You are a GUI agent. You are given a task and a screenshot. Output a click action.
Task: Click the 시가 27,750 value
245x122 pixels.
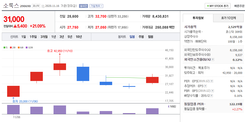point(73,27)
